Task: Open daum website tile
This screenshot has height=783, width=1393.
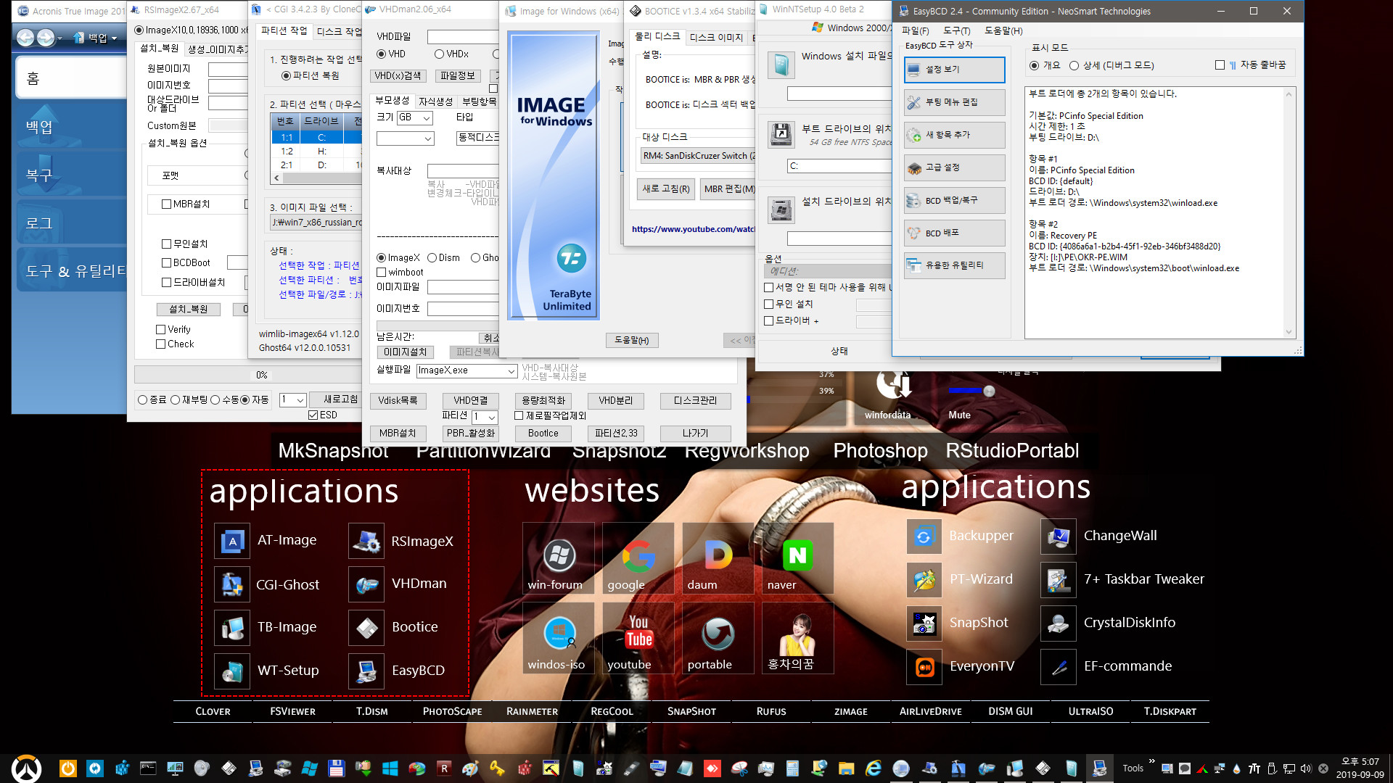Action: click(x=718, y=558)
